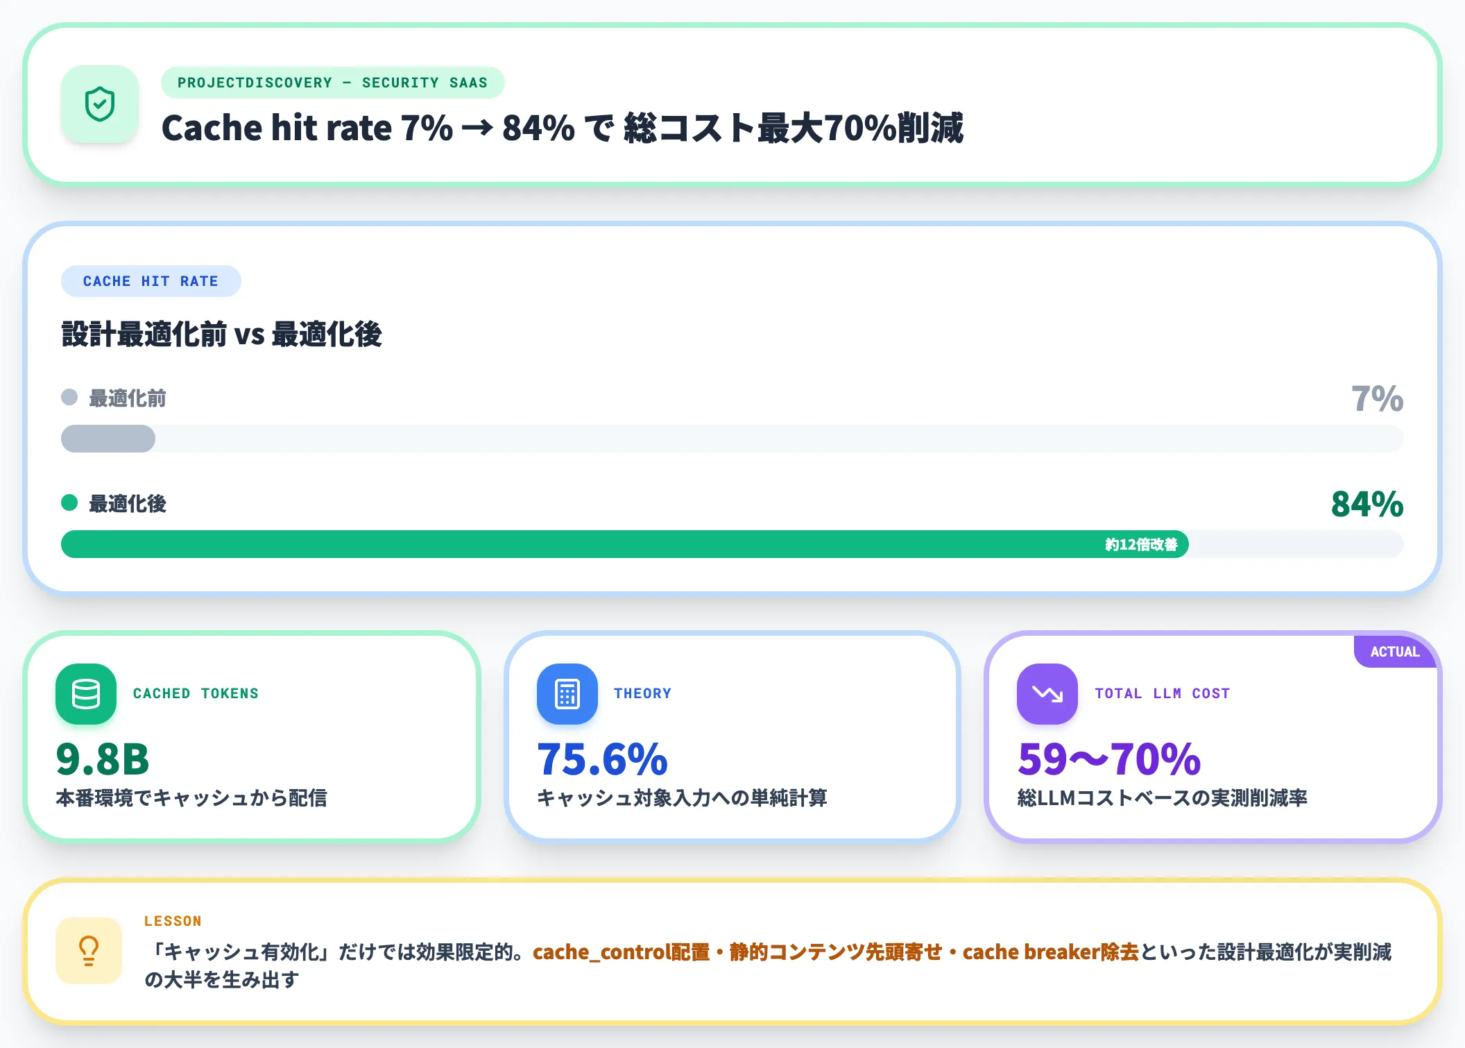Click the 9.8B value
The width and height of the screenshot is (1465, 1048).
tap(103, 759)
